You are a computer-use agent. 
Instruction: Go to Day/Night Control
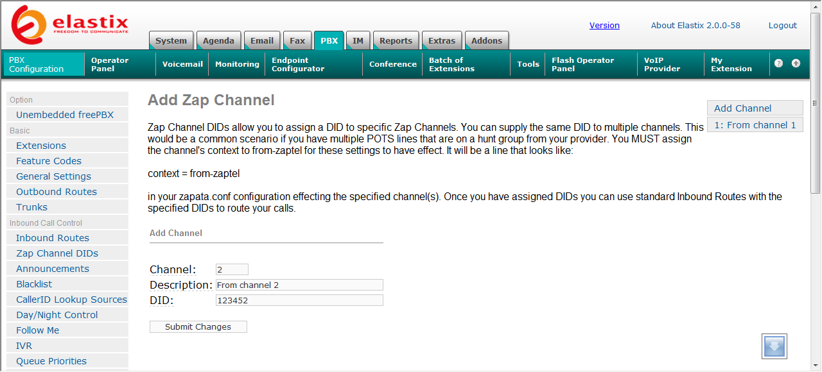(67, 315)
